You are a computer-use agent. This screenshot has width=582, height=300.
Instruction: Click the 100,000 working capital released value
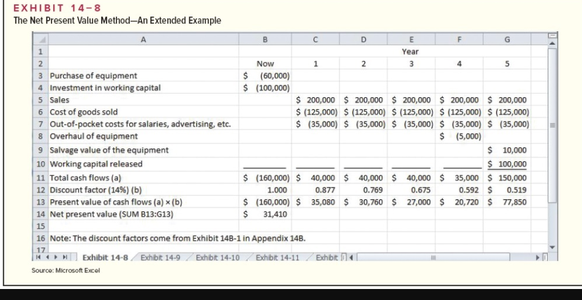coord(507,164)
